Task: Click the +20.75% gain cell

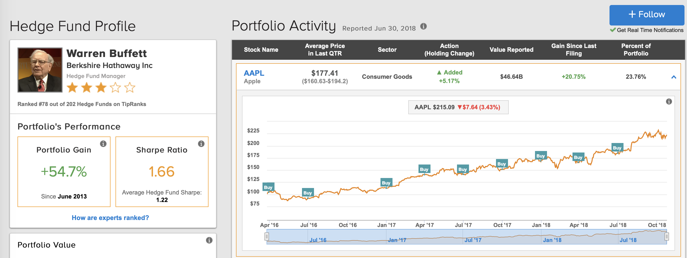Action: click(x=573, y=77)
